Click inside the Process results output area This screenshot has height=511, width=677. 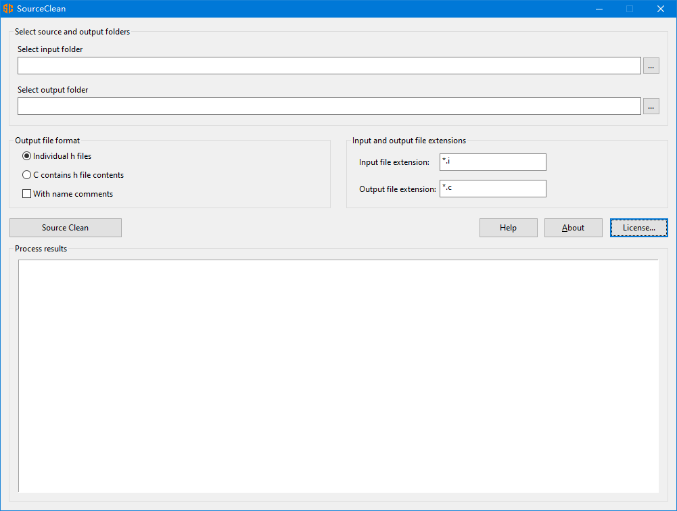338,376
